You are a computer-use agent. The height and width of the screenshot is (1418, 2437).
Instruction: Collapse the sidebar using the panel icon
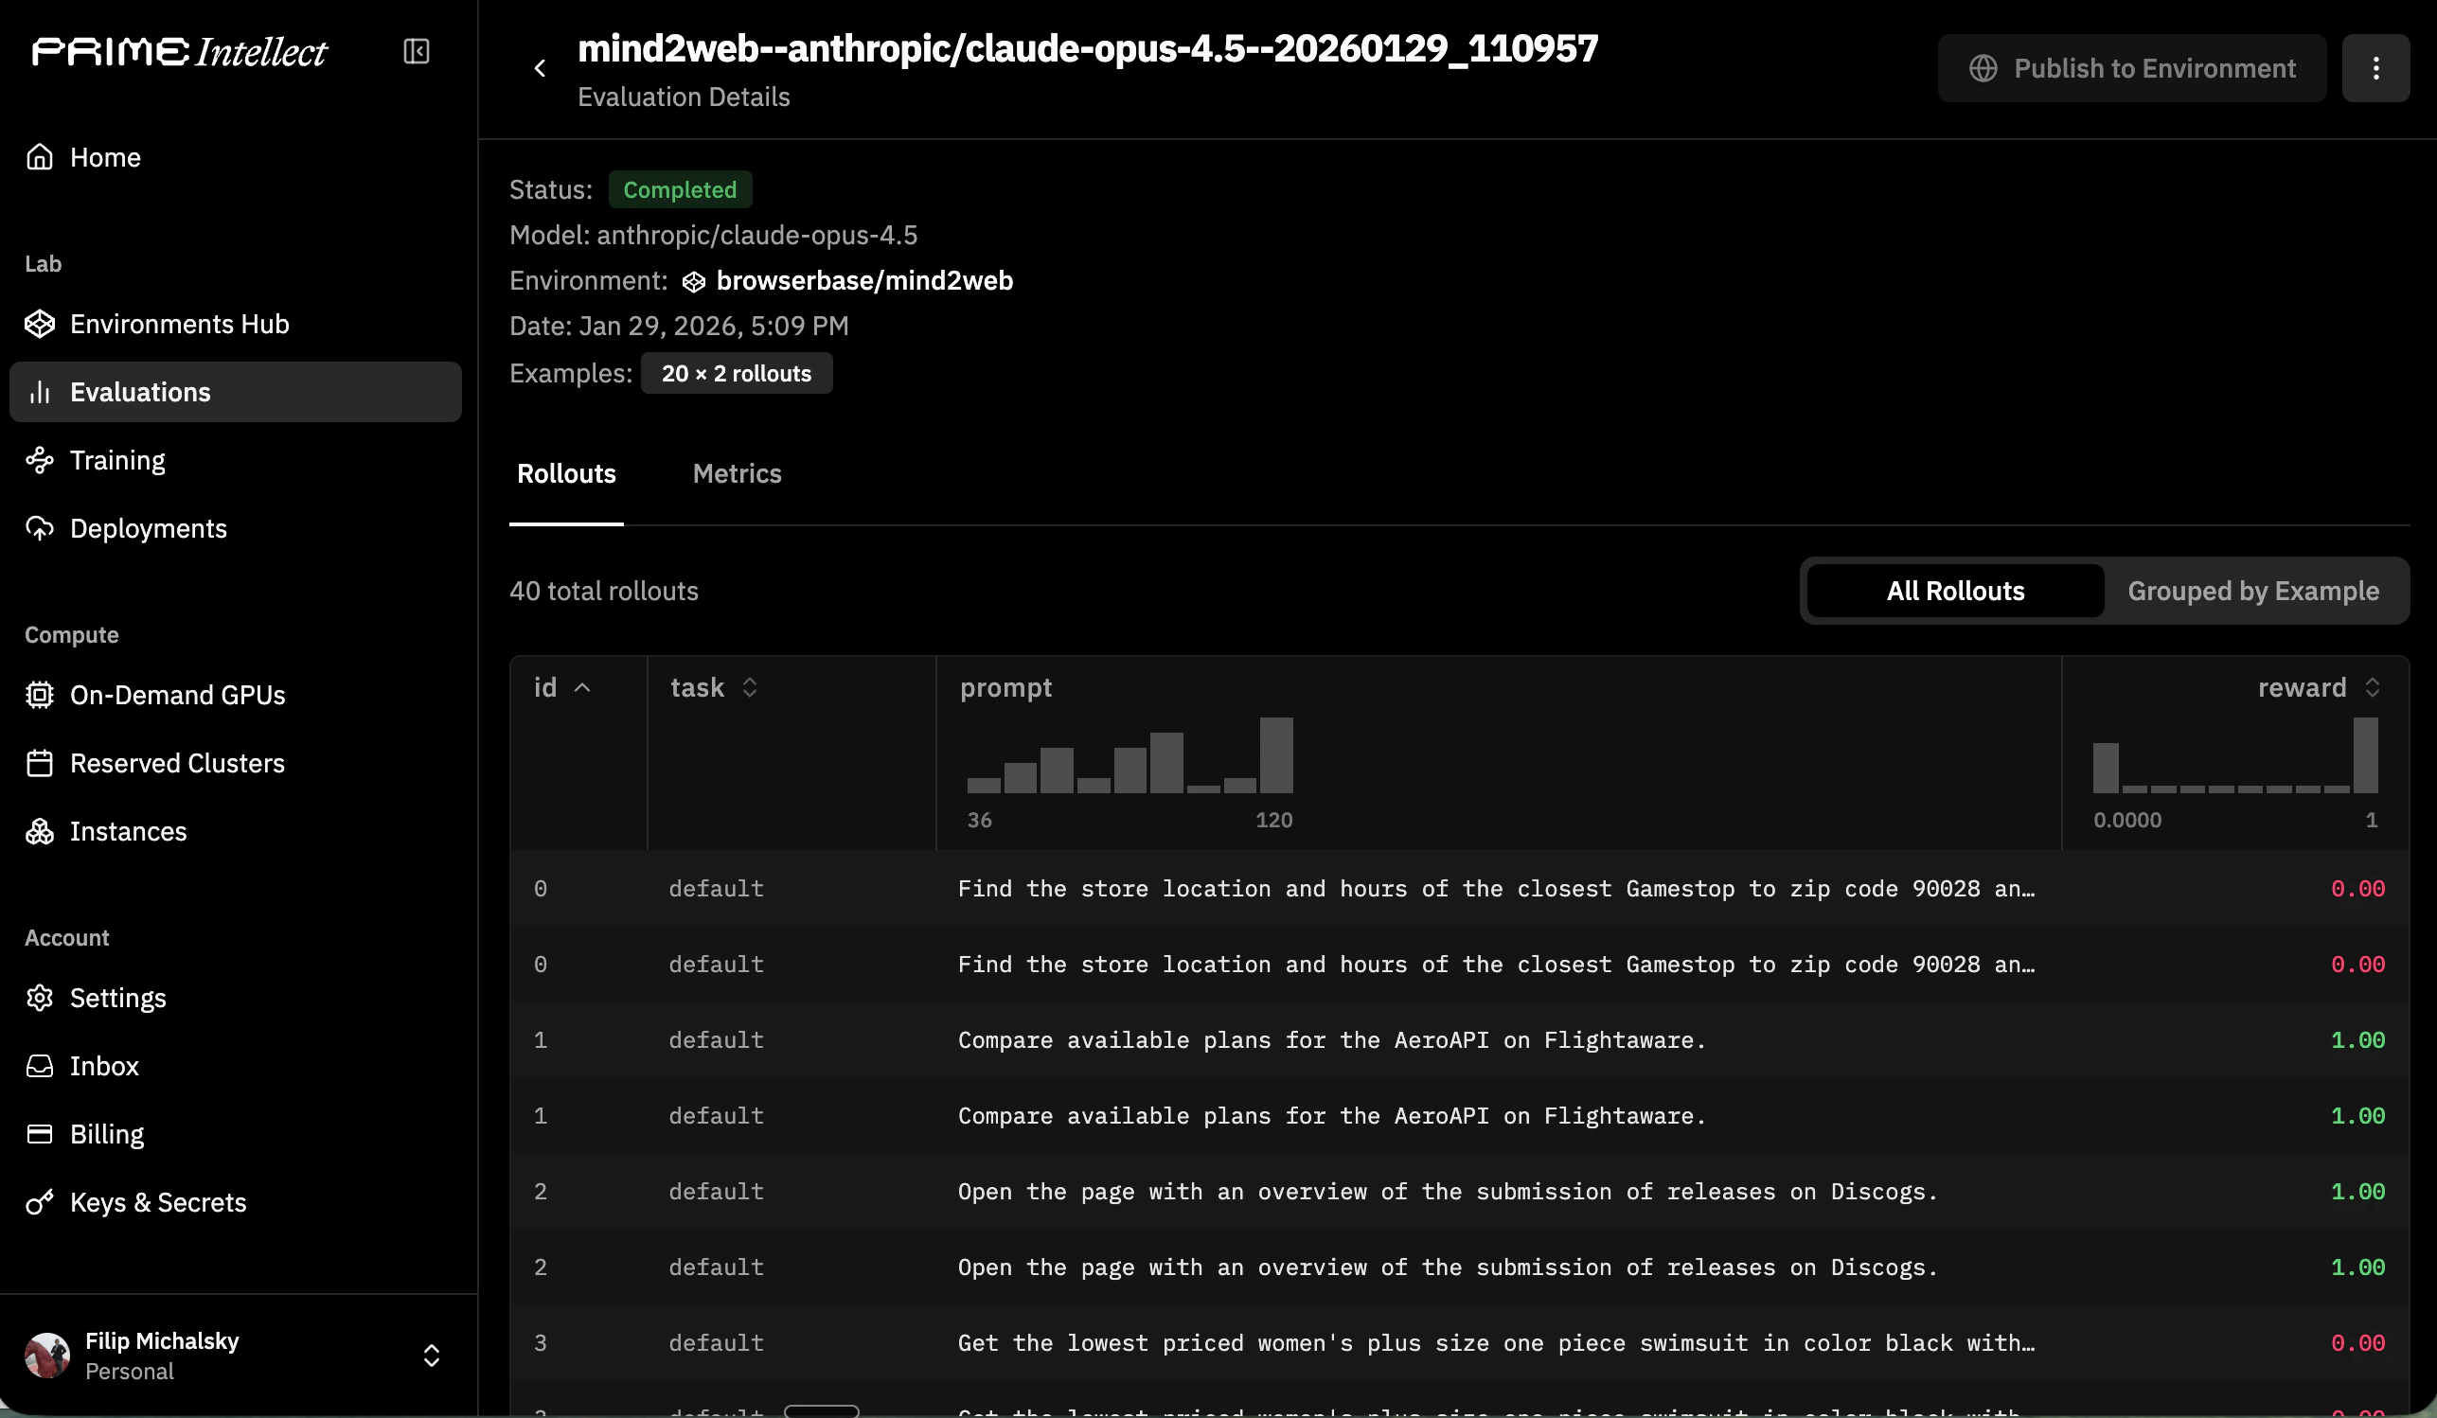pos(416,51)
